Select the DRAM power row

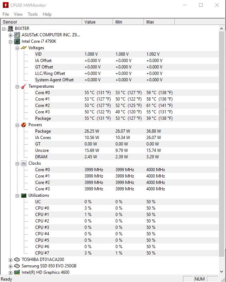pyautogui.click(x=127, y=157)
